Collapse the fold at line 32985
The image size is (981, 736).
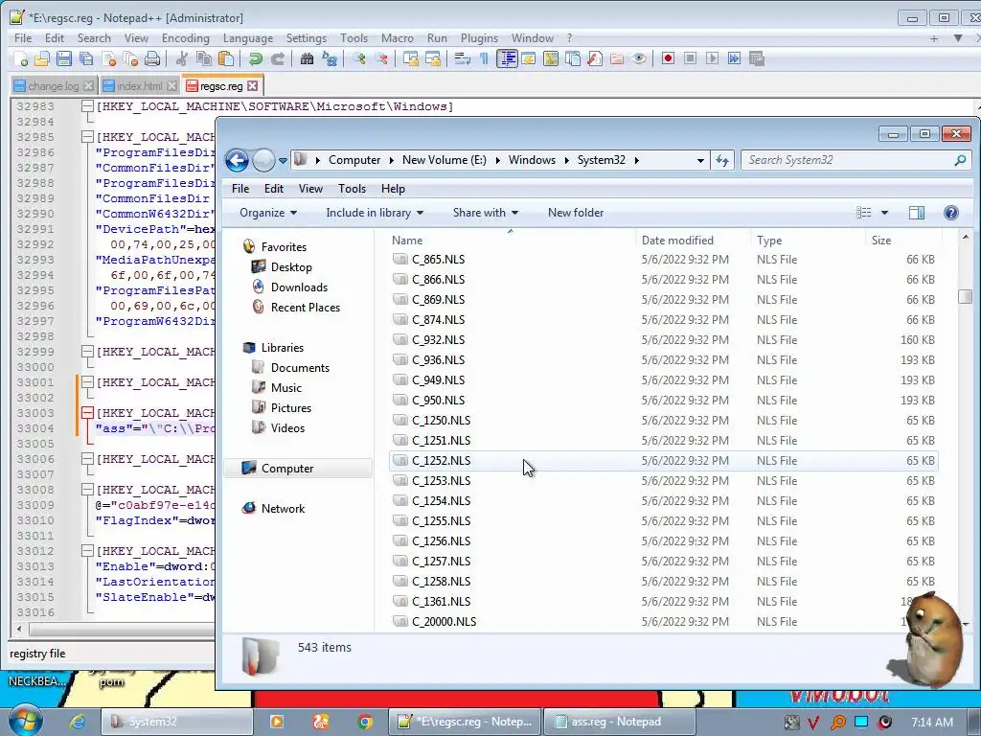click(x=87, y=137)
